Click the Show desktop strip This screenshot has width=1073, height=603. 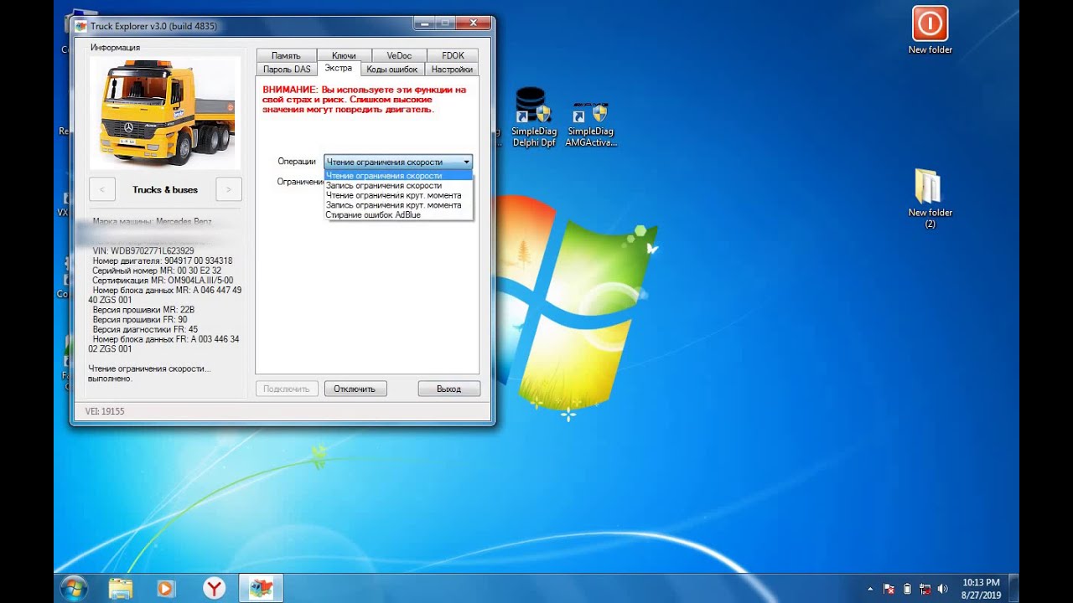1013,588
